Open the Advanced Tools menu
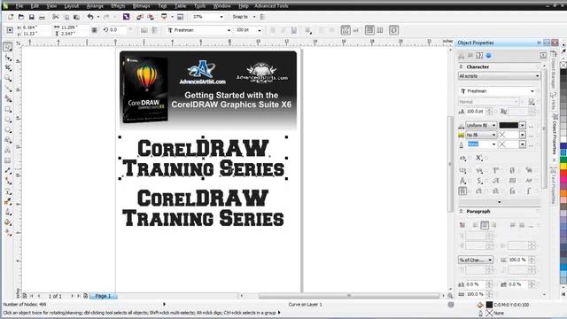567x319 pixels. pyautogui.click(x=271, y=6)
